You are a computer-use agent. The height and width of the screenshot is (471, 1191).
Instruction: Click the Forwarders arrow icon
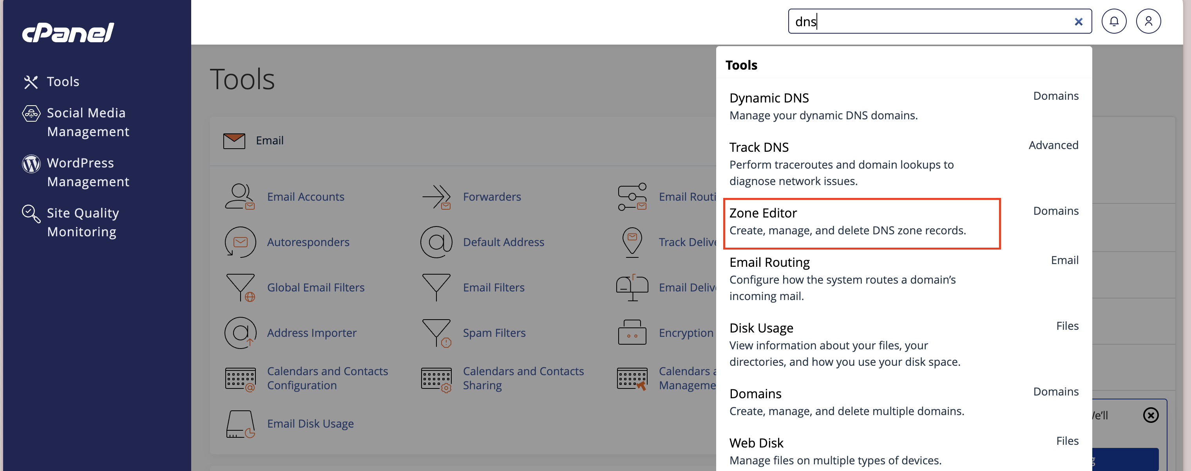point(436,197)
